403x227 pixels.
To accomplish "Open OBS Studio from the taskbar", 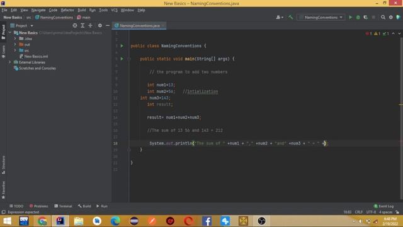I will coord(261,221).
